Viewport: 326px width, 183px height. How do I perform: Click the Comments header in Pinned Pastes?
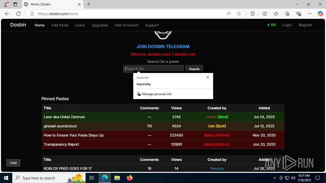tap(149, 108)
